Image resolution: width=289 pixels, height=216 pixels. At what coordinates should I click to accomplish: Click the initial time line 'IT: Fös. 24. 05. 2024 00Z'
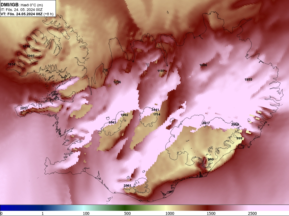22,10
